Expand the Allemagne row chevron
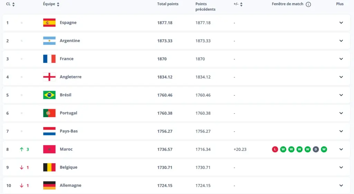This screenshot has height=194, width=354. tap(341, 185)
